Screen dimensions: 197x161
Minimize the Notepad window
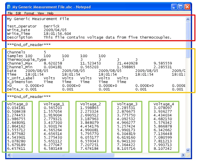174,7
